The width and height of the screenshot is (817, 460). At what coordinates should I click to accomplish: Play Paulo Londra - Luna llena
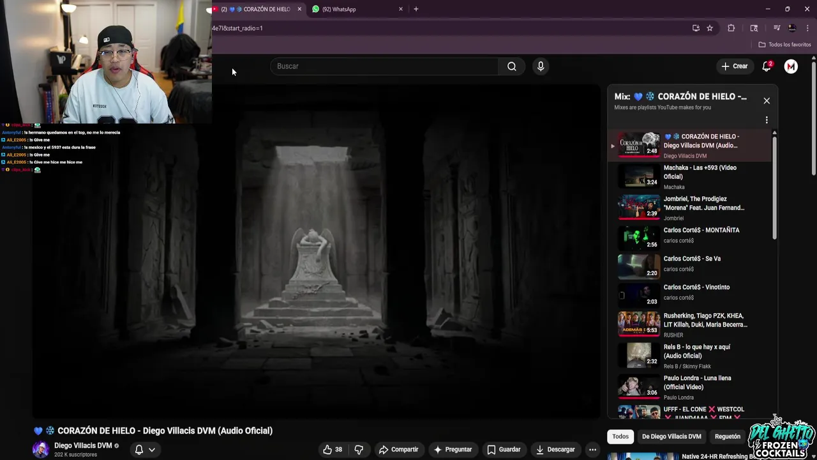pyautogui.click(x=689, y=387)
